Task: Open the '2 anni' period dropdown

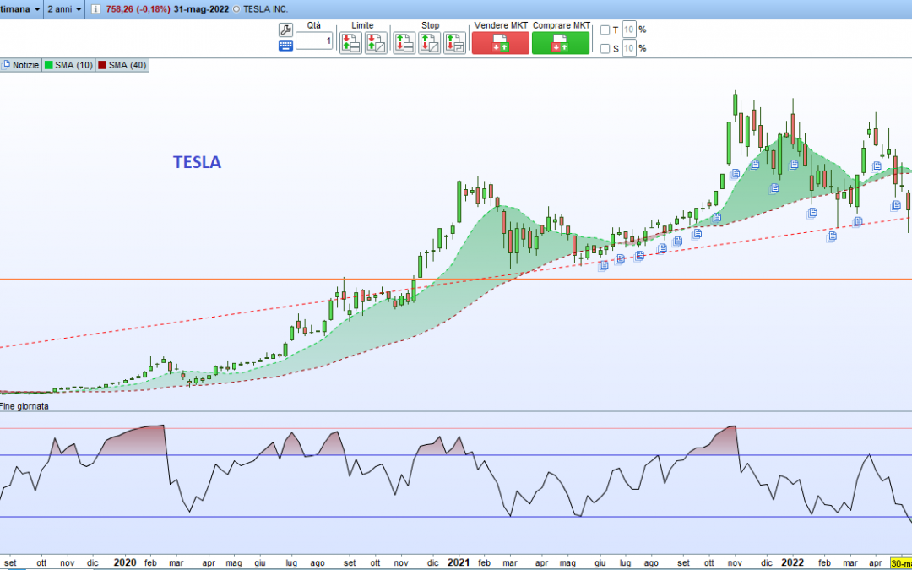Action: 64,9
